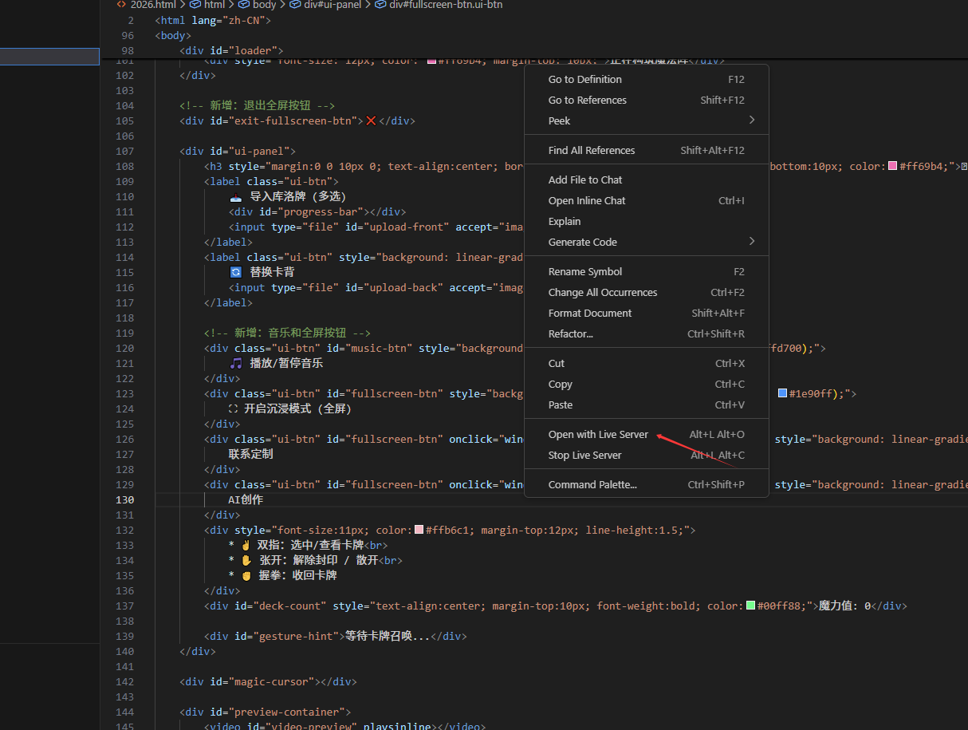Select Open with Live Server

tap(597, 435)
